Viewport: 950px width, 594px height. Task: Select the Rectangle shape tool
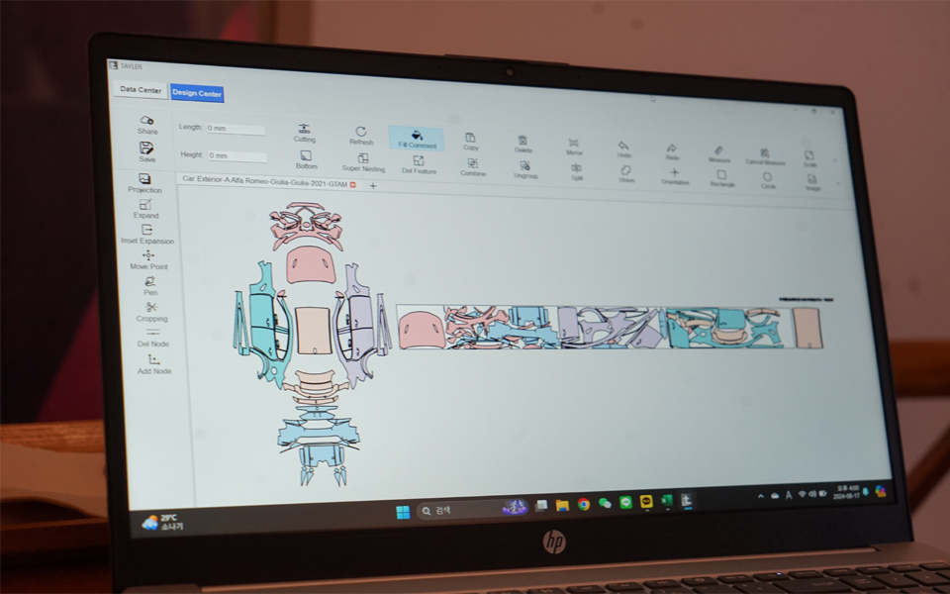(x=721, y=177)
